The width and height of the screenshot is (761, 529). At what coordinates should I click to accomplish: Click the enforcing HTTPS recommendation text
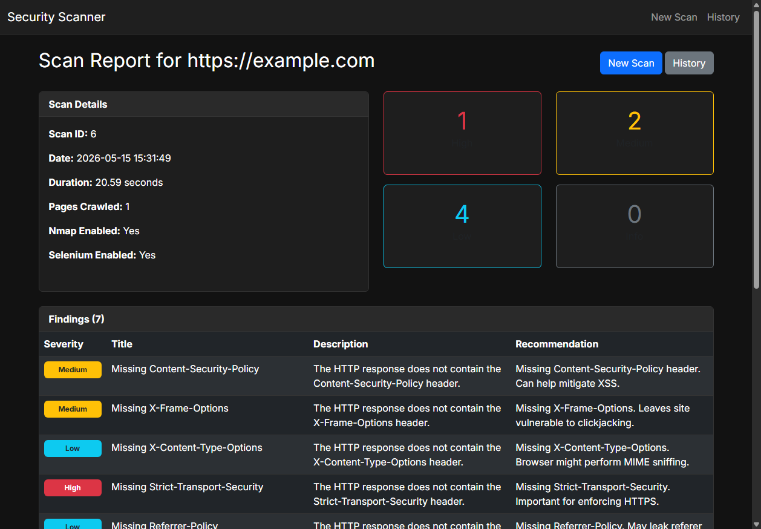click(593, 494)
